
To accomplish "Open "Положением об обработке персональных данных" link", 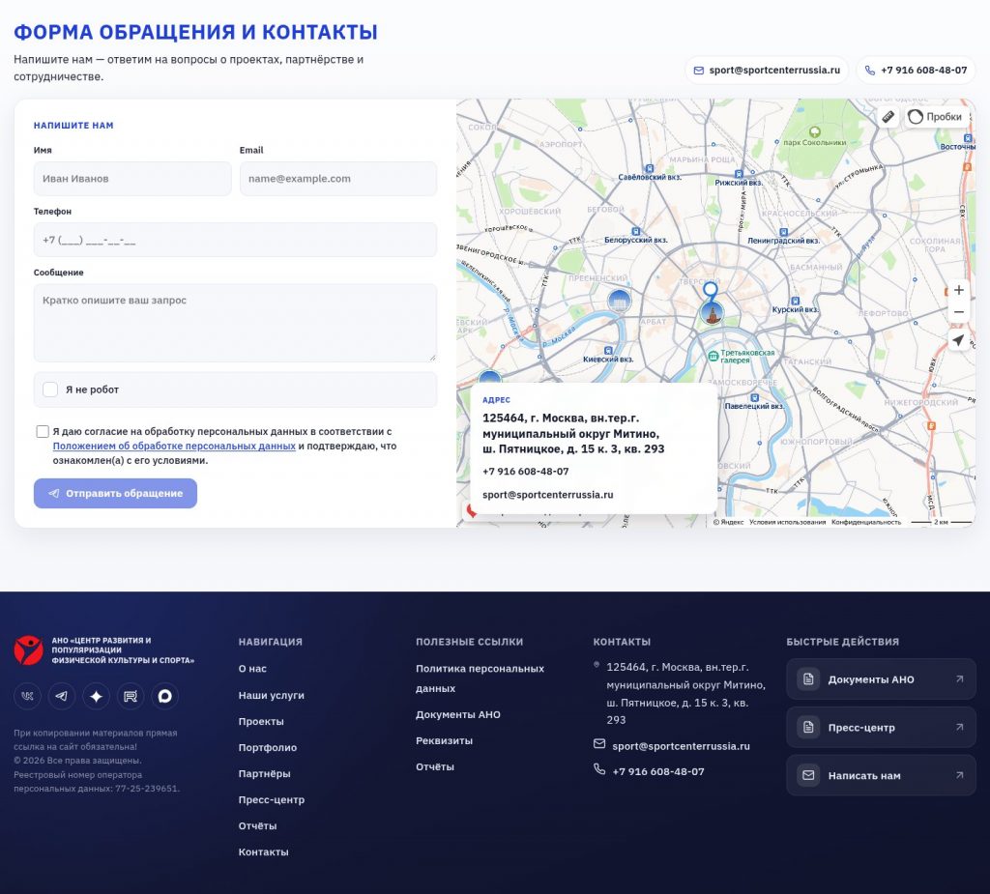I will pos(174,446).
